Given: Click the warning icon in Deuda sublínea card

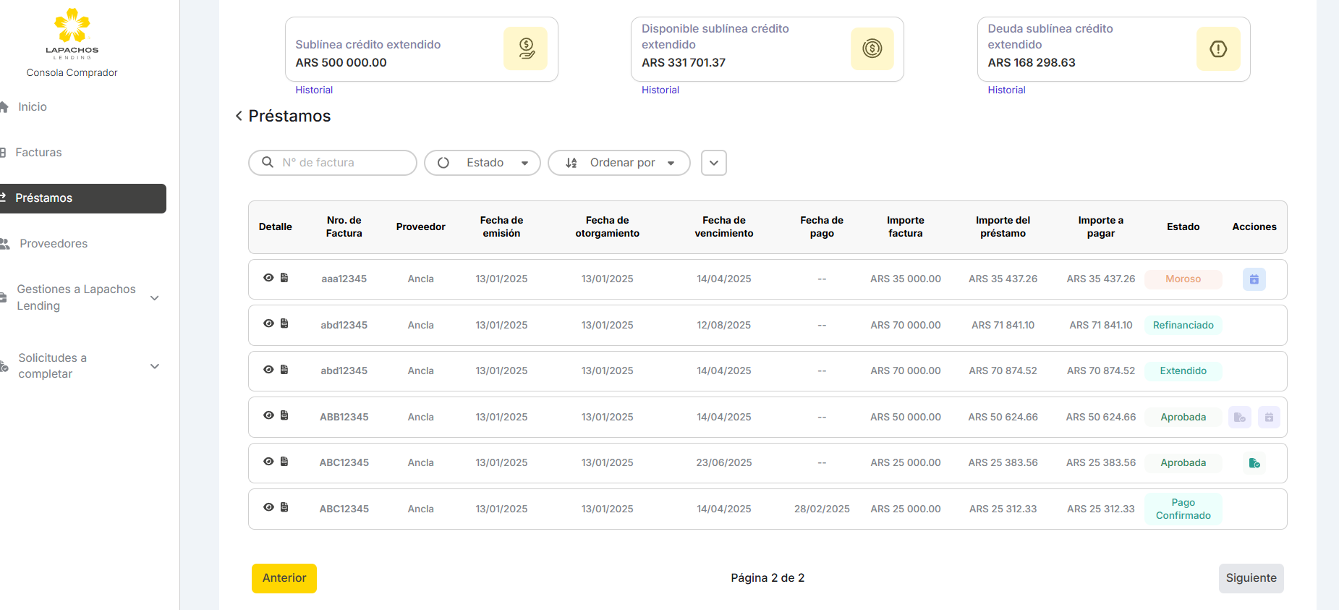Looking at the screenshot, I should 1217,49.
